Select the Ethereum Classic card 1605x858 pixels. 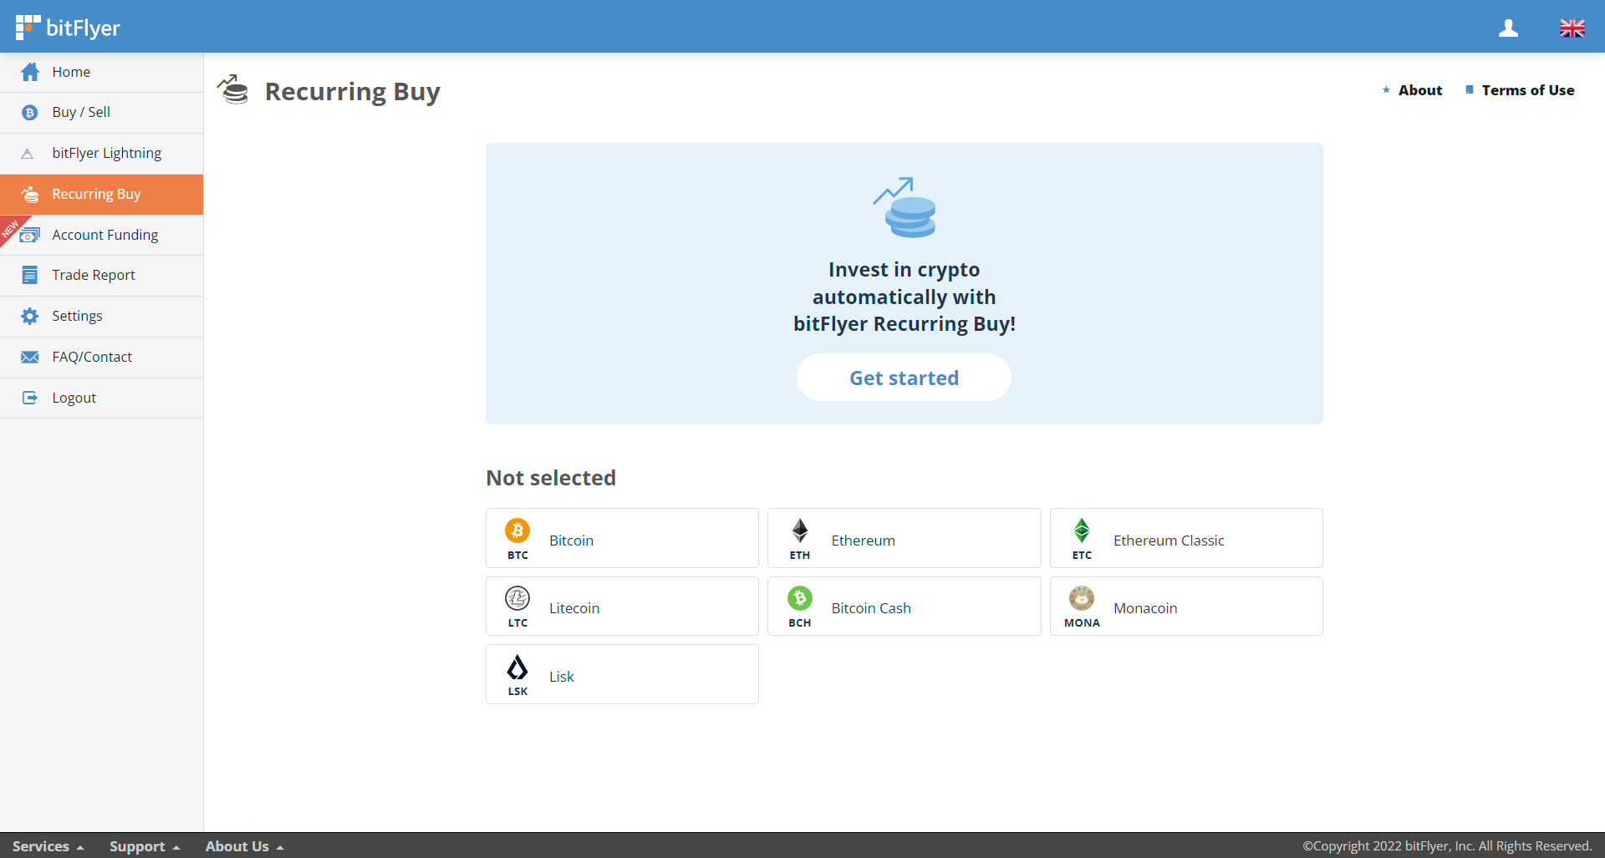(1186, 538)
